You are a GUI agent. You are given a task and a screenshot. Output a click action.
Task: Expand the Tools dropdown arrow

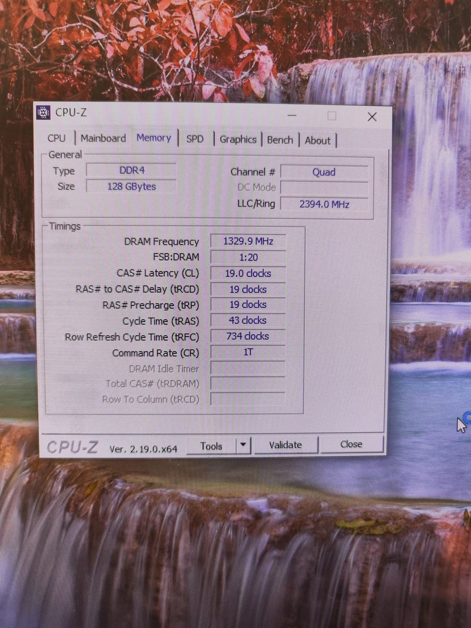click(x=243, y=445)
